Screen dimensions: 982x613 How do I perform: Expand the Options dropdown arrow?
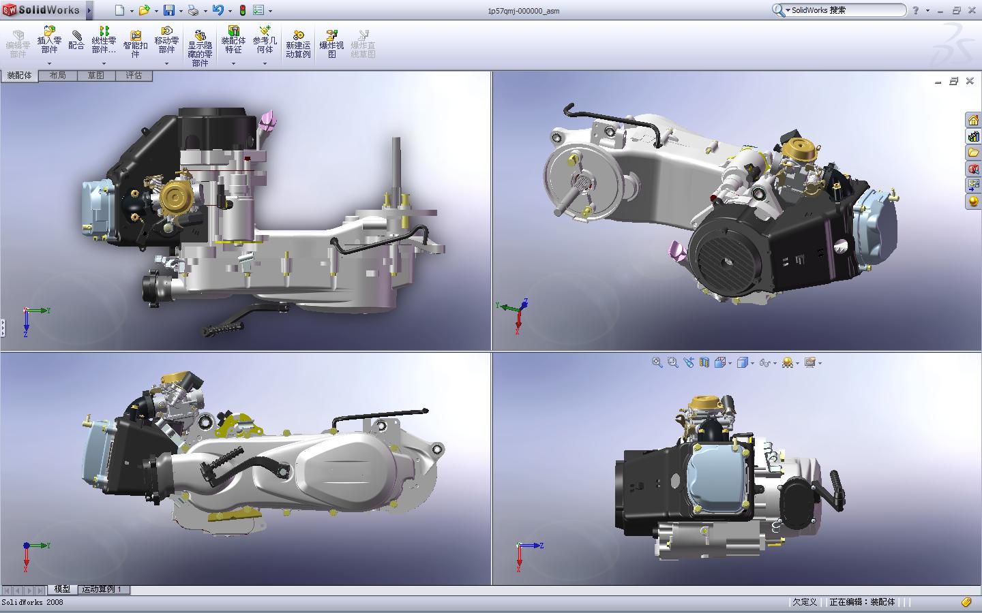tap(270, 11)
